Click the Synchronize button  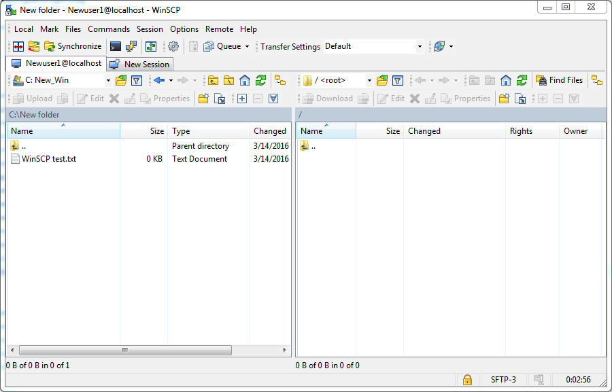73,46
